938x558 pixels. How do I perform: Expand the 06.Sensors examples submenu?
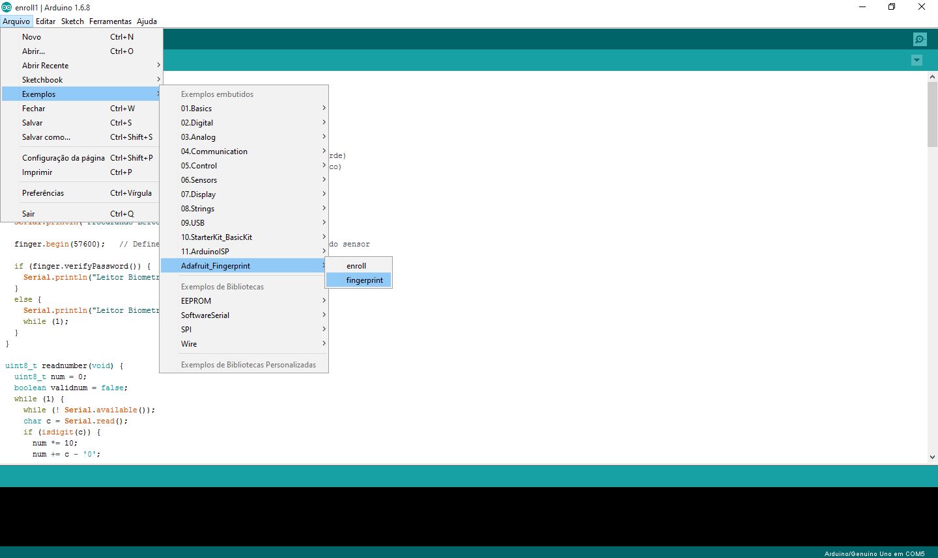point(244,180)
